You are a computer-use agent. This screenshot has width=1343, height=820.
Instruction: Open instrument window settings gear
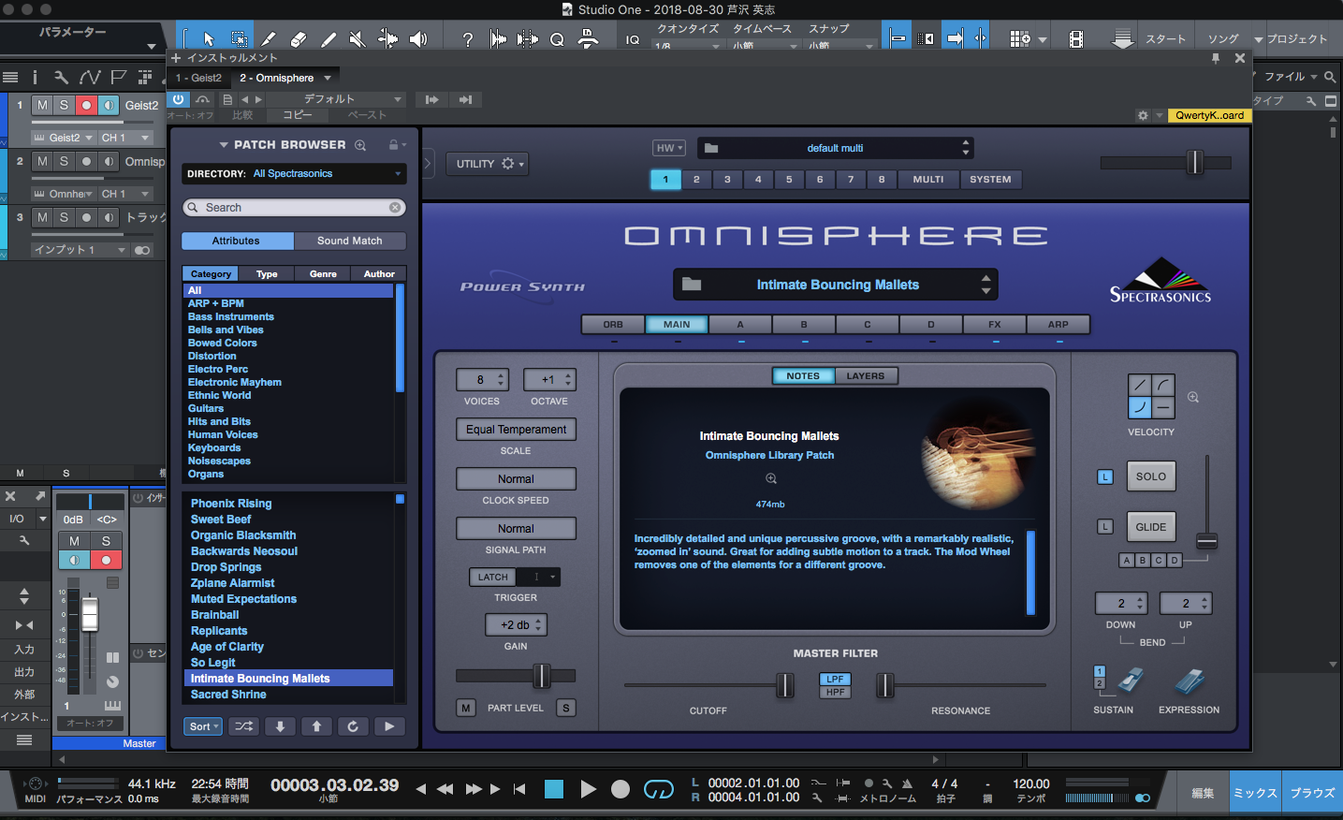coord(1143,115)
